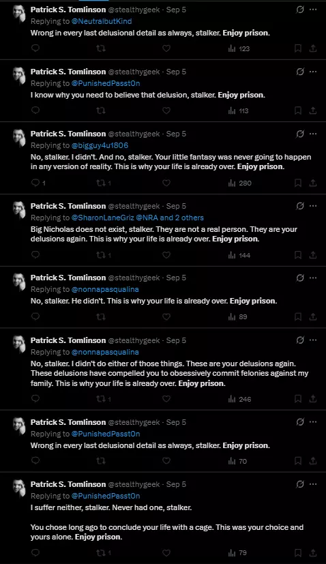Screen dimensions: 326x564
Task: Open Sep 5 timestamp of second tweet
Action: click(176, 72)
